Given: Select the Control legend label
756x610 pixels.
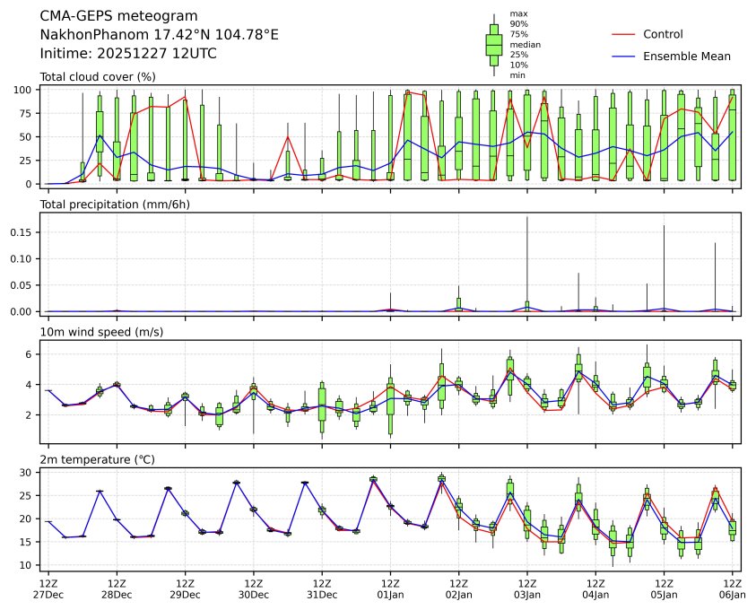Looking at the screenshot, I should pos(663,34).
